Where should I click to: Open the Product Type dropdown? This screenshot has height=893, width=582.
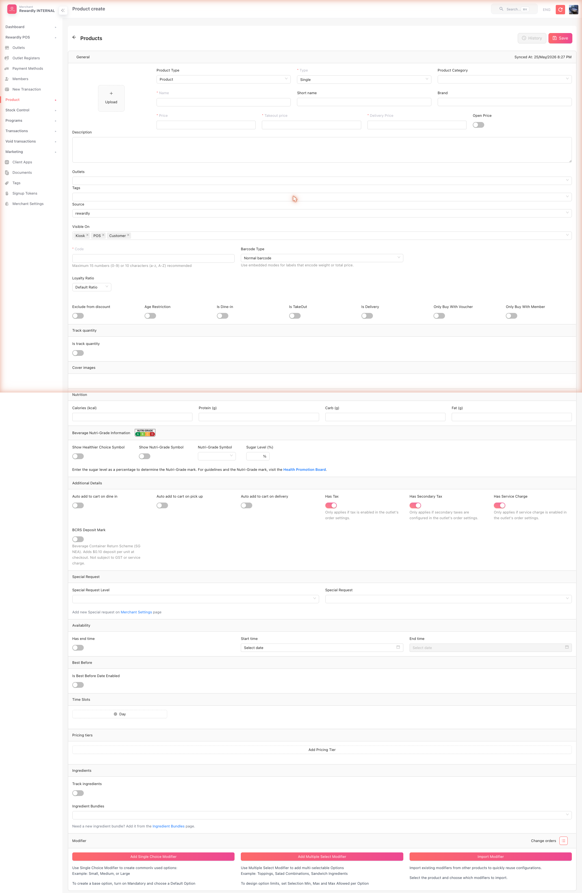223,79
